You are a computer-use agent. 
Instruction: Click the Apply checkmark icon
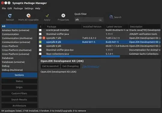point(47,16)
